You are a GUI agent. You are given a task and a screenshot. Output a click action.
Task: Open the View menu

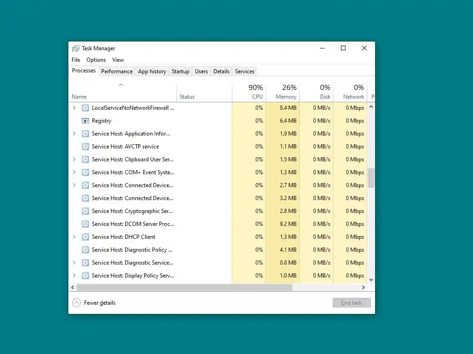[x=118, y=60]
